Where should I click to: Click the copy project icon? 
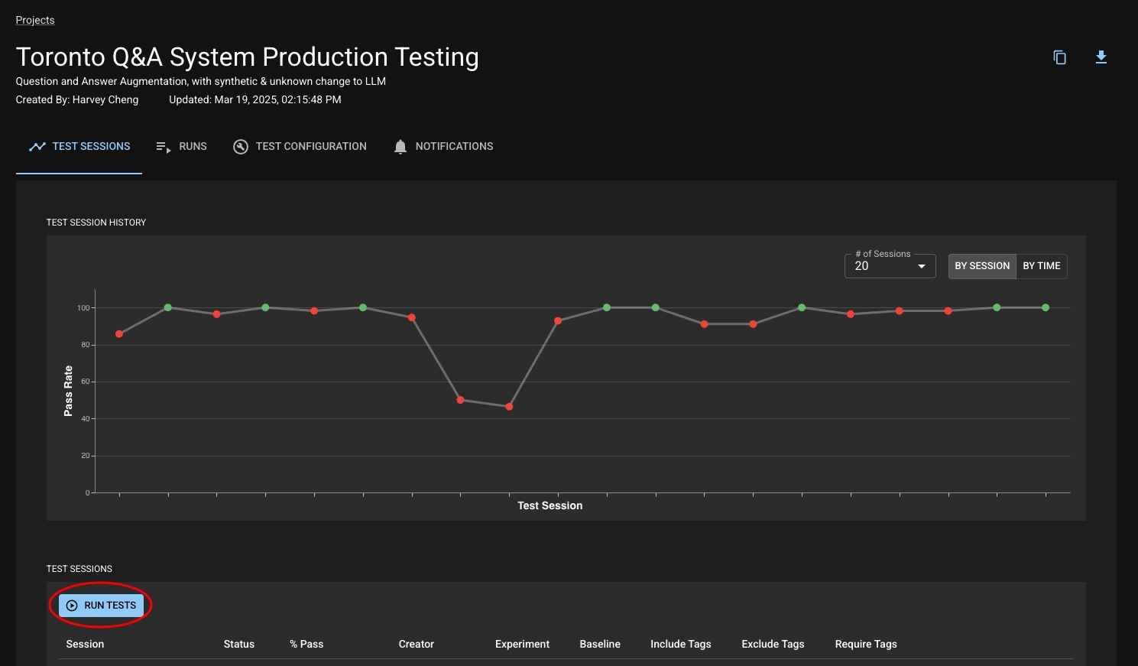1059,57
